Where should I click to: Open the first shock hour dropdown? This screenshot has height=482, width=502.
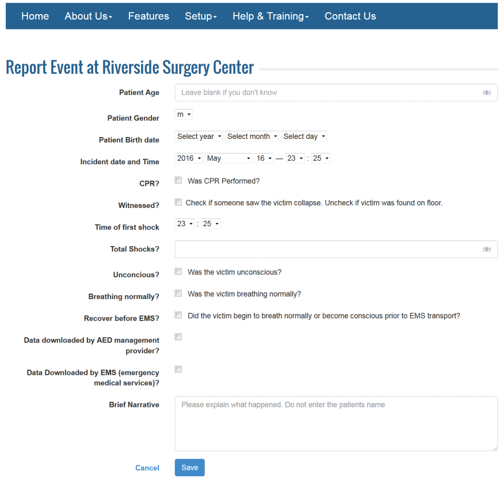coord(184,223)
